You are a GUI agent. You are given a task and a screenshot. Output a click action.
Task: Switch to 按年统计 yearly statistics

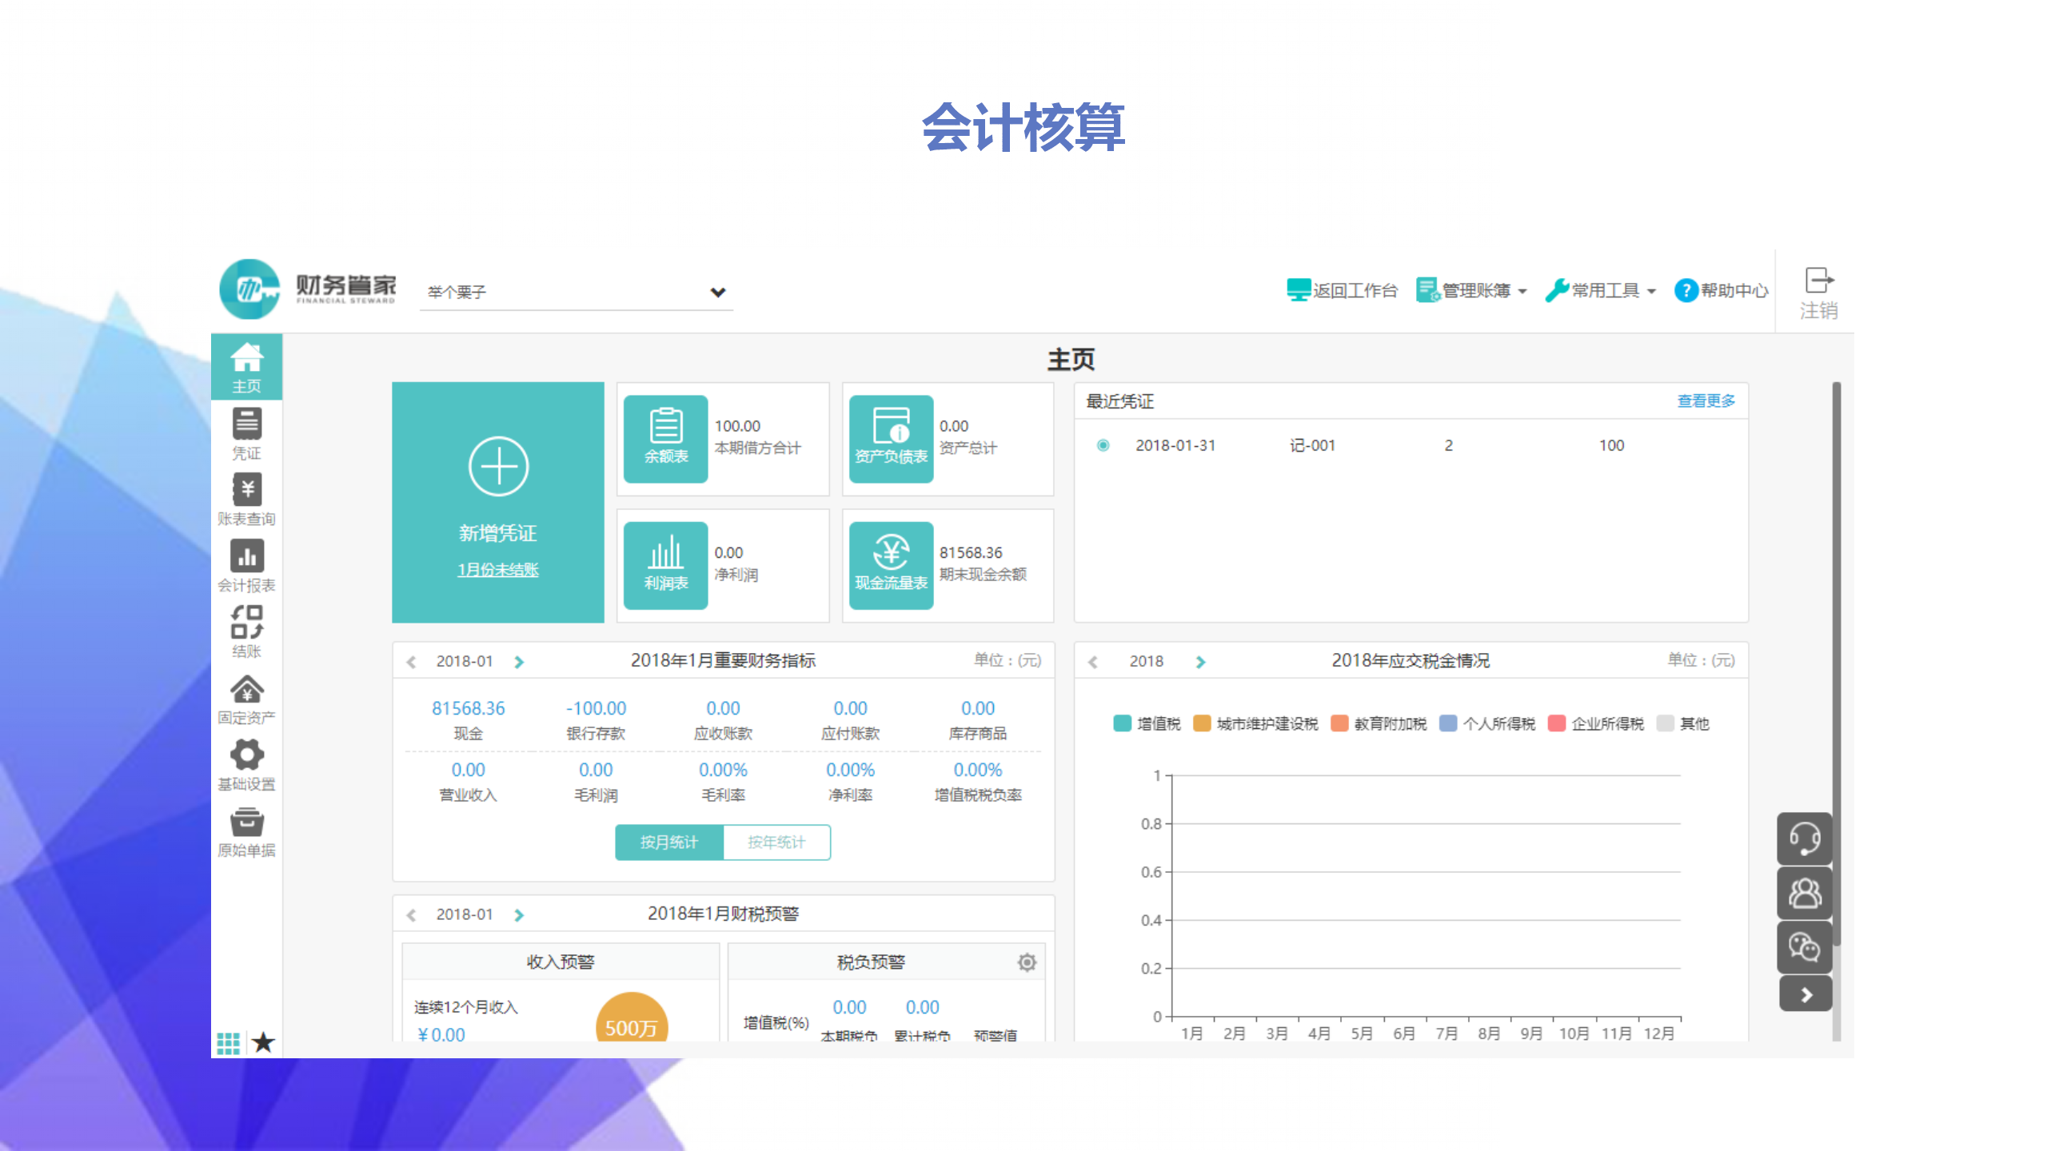tap(776, 842)
